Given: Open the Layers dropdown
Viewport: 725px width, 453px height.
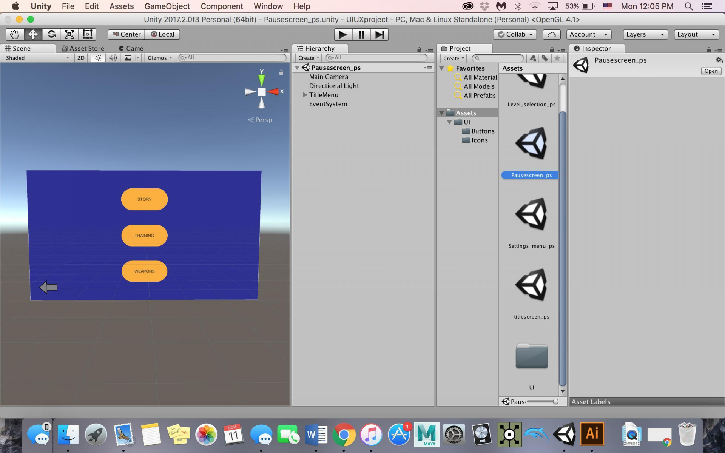Looking at the screenshot, I should 645,34.
